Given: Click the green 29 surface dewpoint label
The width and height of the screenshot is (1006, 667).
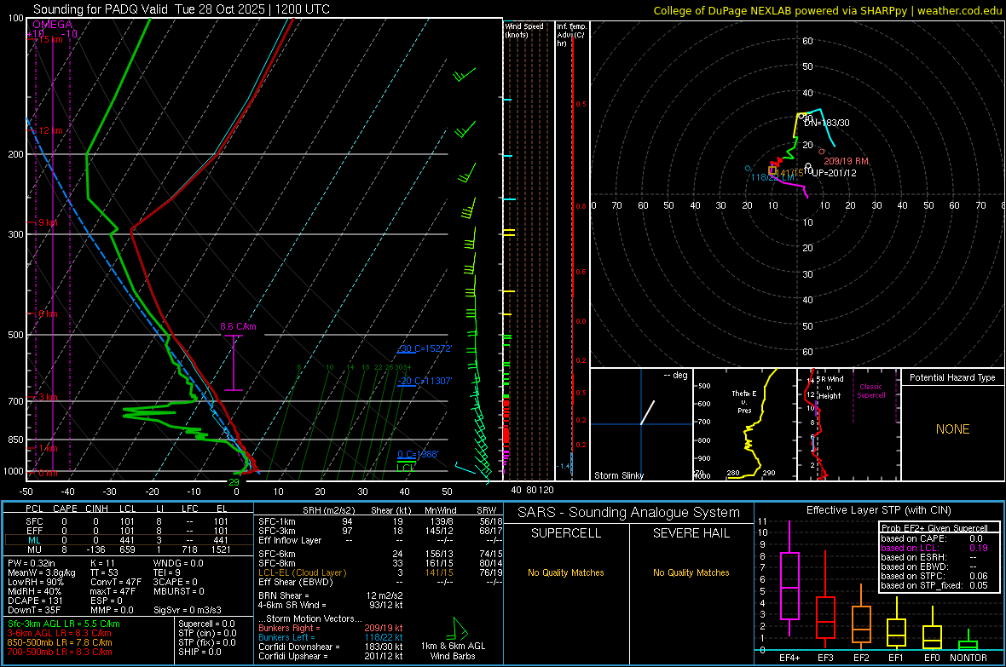Looking at the screenshot, I should [234, 482].
